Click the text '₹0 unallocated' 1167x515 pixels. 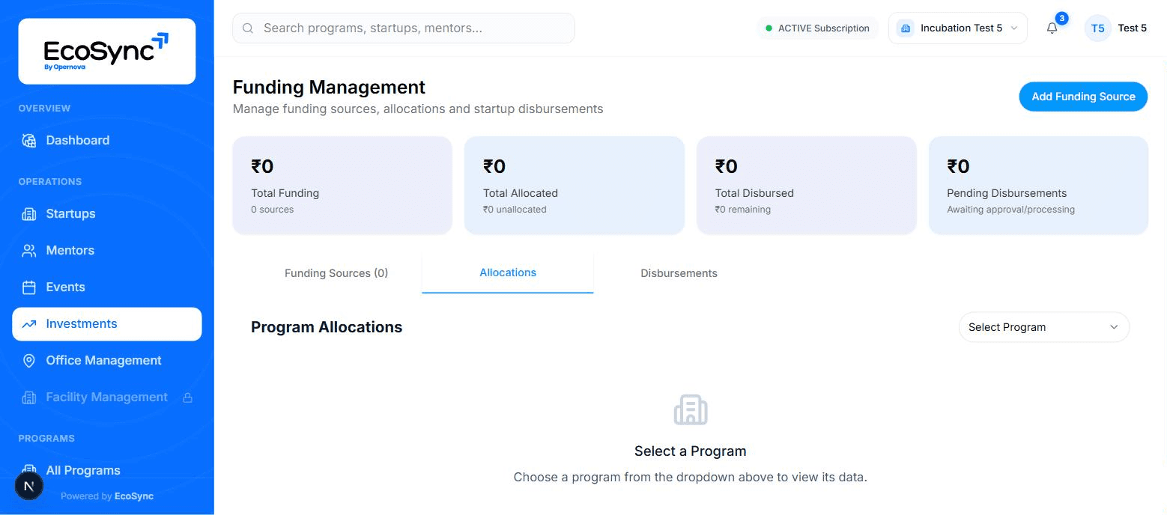pos(515,210)
